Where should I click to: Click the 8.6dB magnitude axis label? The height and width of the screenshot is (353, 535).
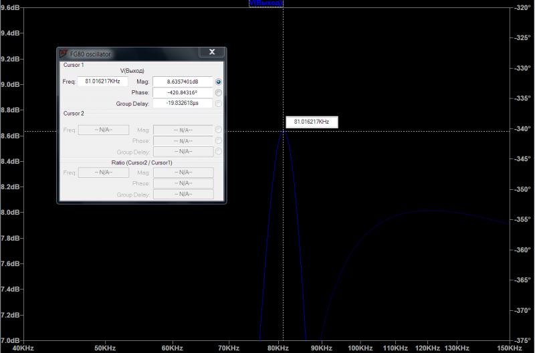tap(10, 136)
